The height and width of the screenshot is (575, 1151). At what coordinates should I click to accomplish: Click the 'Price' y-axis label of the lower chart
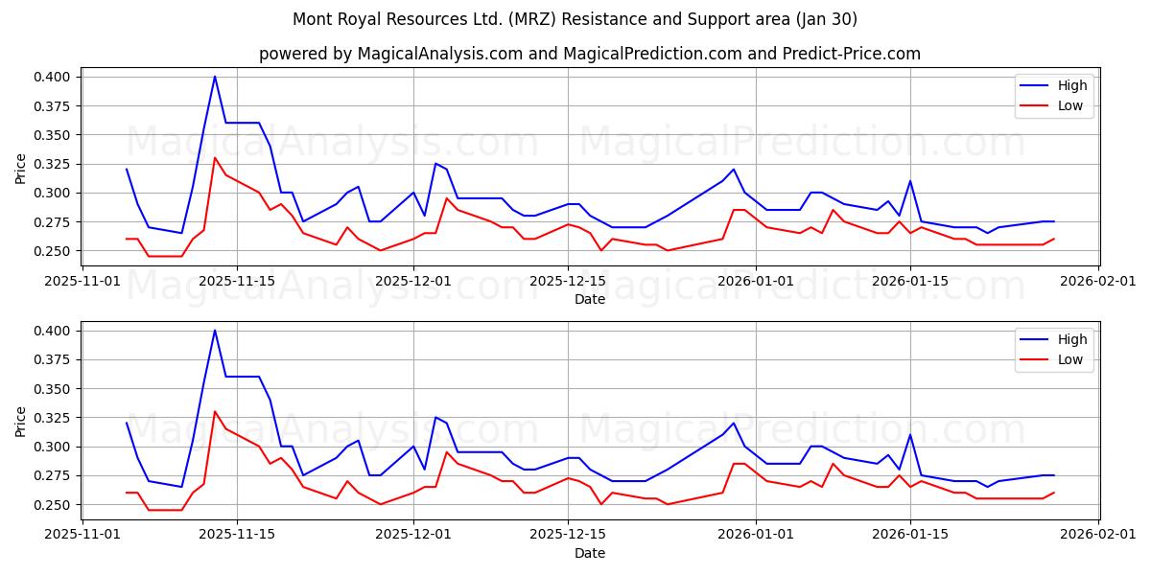pos(21,421)
